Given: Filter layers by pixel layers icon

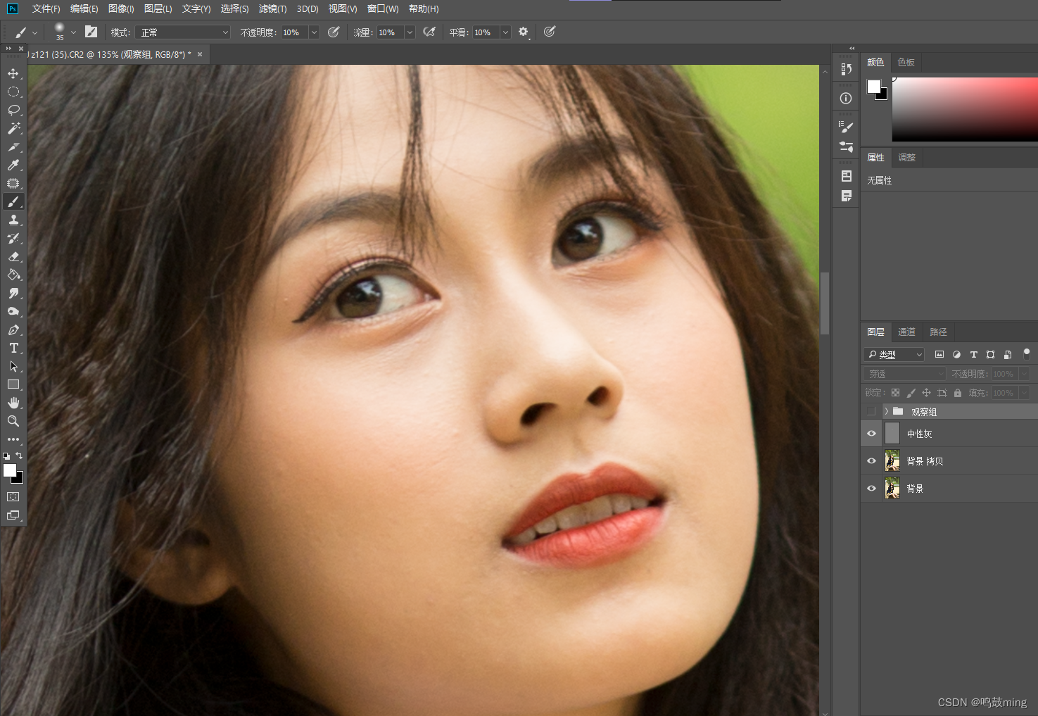Looking at the screenshot, I should tap(939, 354).
